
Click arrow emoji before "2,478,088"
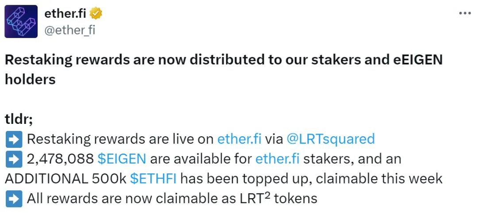[x=13, y=159]
